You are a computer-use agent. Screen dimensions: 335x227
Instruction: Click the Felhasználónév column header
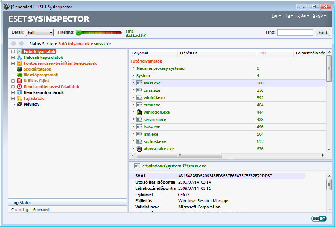pos(310,53)
